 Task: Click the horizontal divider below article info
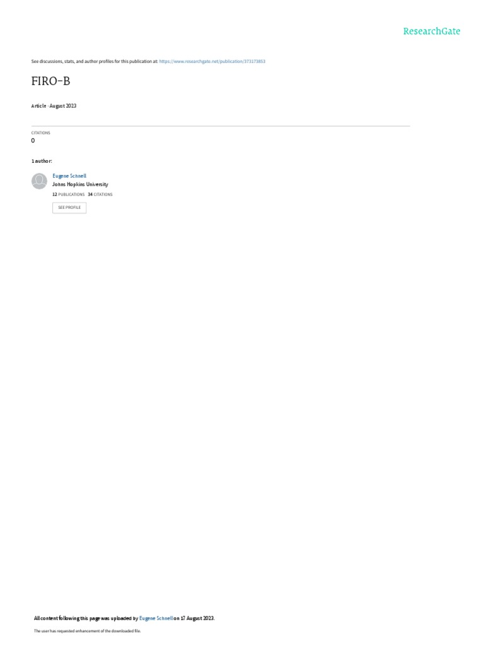click(221, 126)
